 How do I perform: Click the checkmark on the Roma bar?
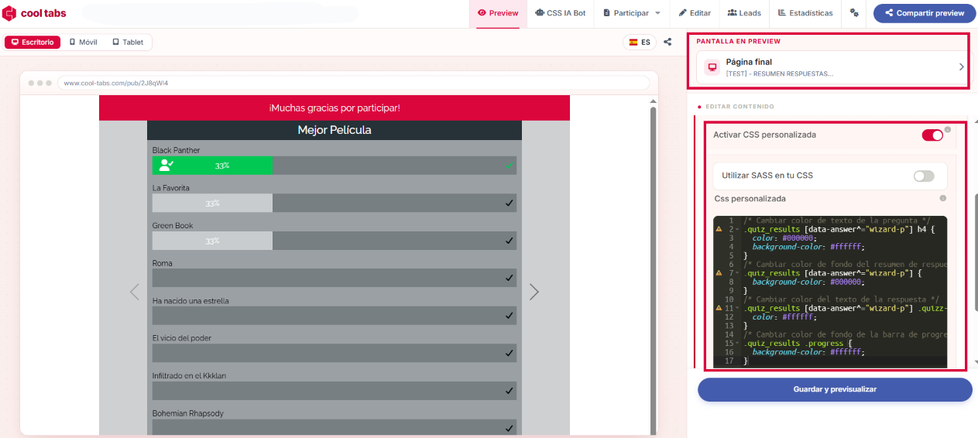[509, 278]
